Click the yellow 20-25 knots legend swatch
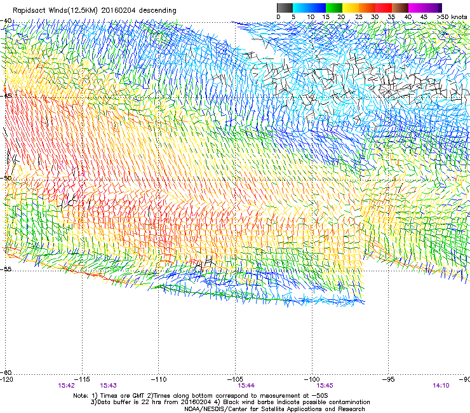The image size is (470, 413). (351, 8)
